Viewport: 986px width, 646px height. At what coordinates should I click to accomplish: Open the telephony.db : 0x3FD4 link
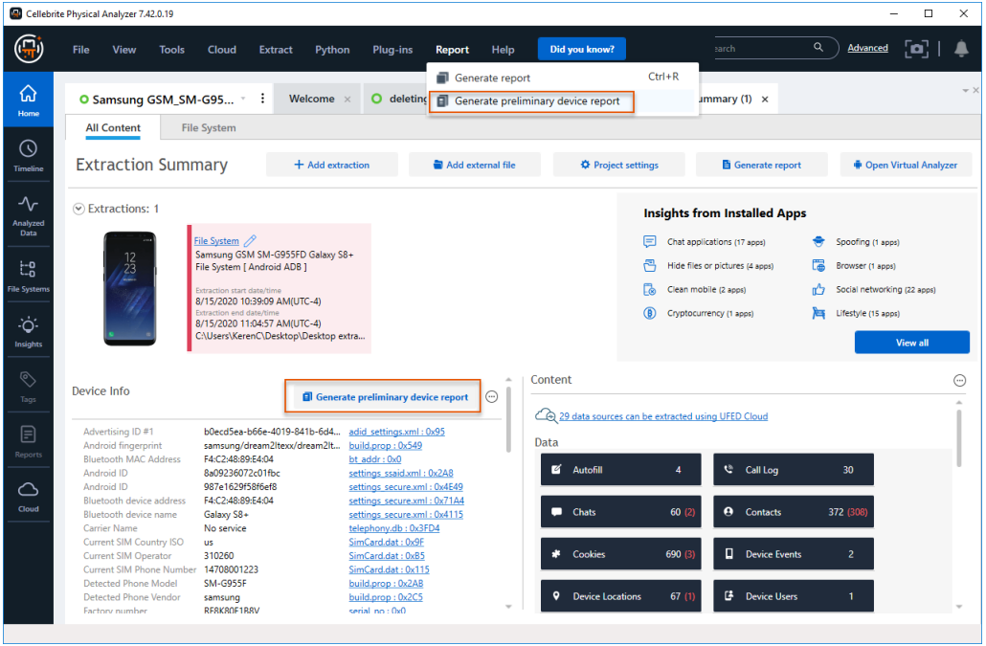pos(394,528)
